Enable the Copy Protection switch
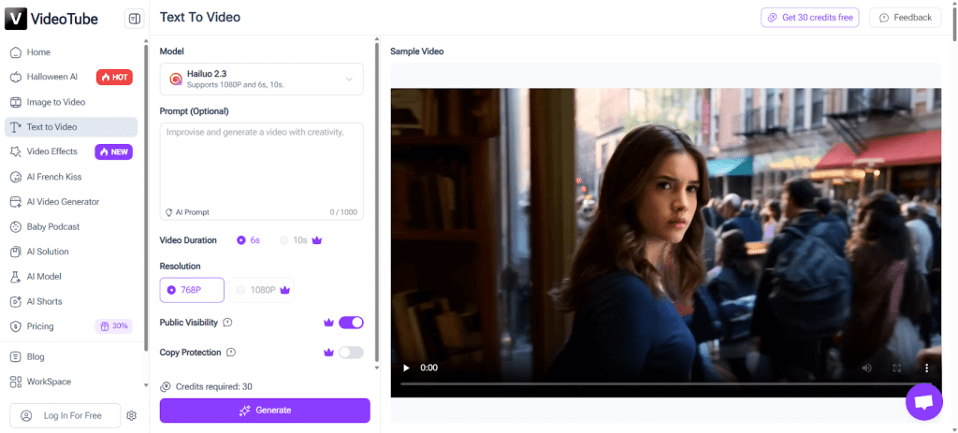Viewport: 958px width, 433px height. click(351, 353)
